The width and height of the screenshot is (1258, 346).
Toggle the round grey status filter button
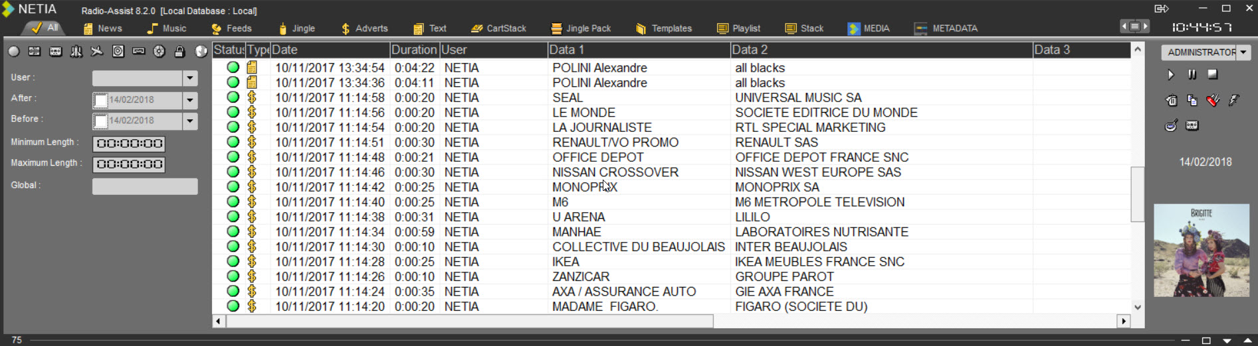point(14,52)
